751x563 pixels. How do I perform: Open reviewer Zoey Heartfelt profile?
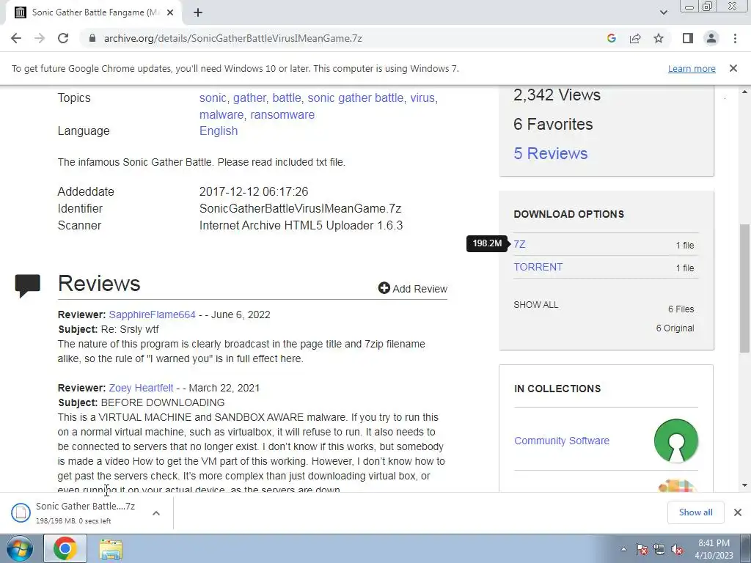tap(141, 388)
